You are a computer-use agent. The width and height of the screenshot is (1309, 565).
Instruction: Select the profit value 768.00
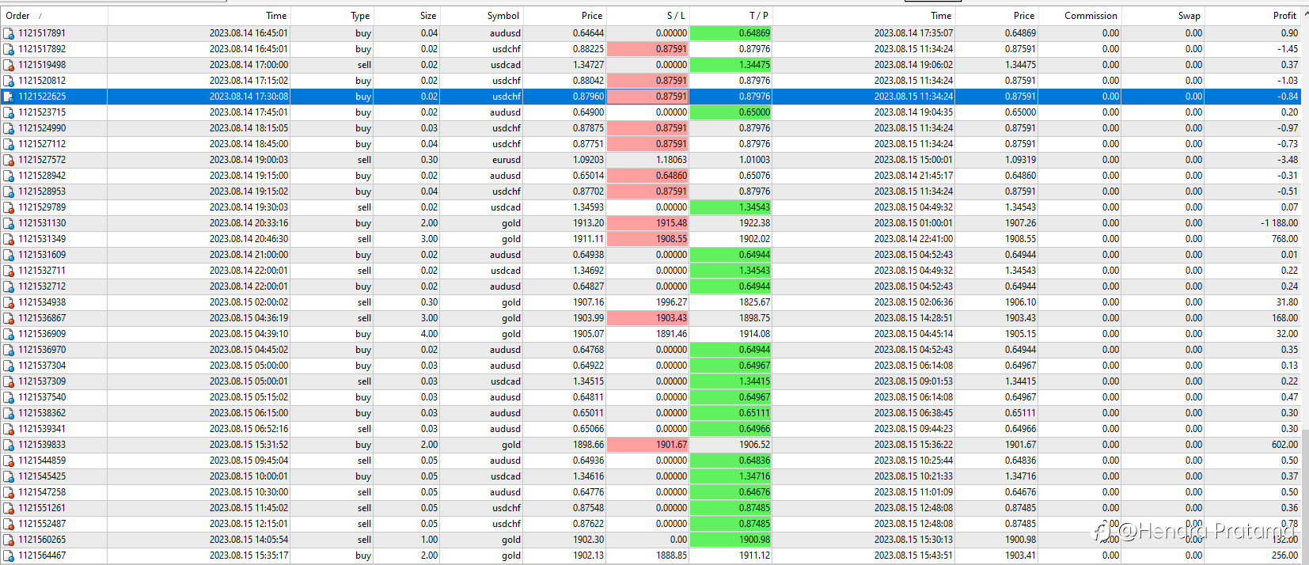[x=1284, y=239]
